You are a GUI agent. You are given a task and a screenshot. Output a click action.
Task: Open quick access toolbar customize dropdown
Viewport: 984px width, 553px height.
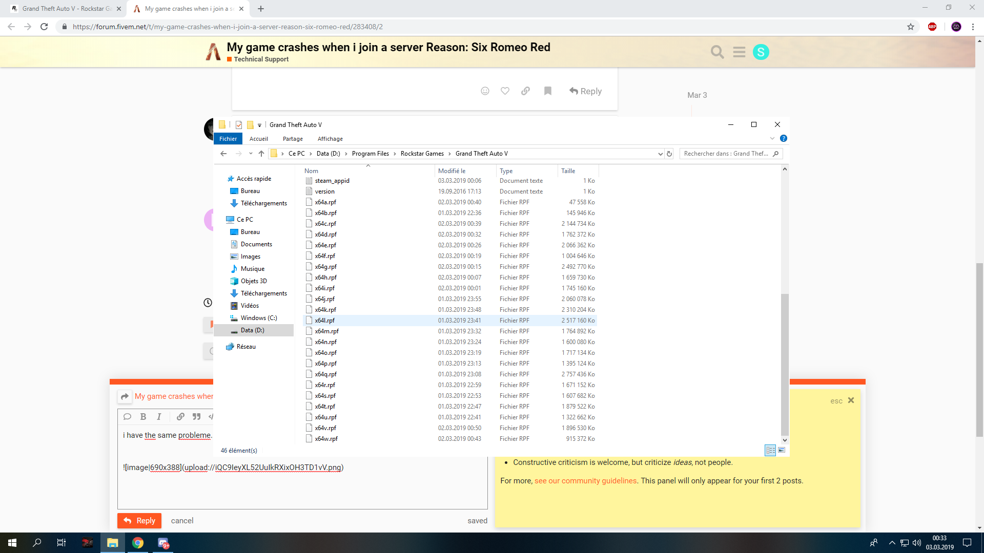[260, 125]
